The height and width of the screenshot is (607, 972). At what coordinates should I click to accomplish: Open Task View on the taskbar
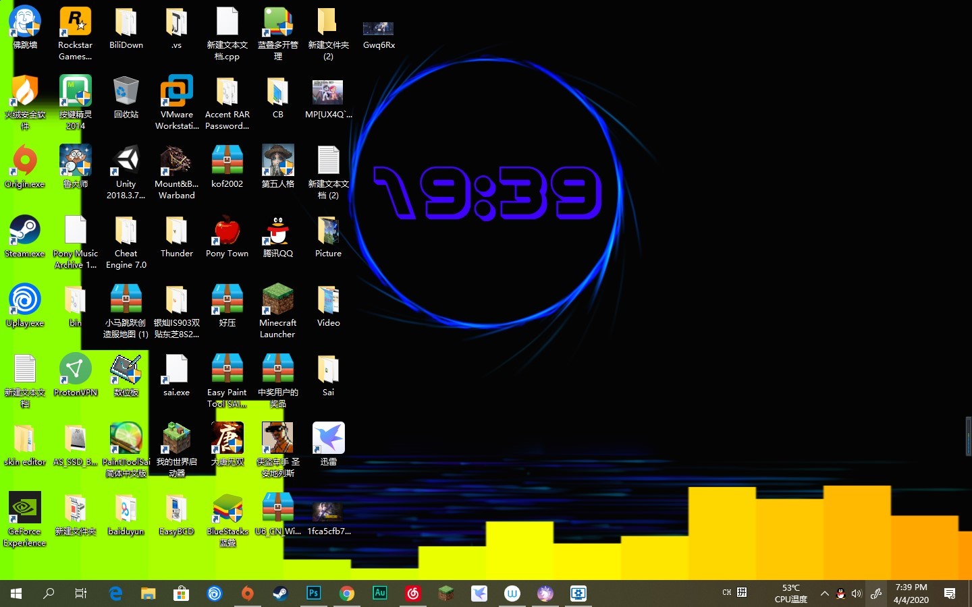81,594
